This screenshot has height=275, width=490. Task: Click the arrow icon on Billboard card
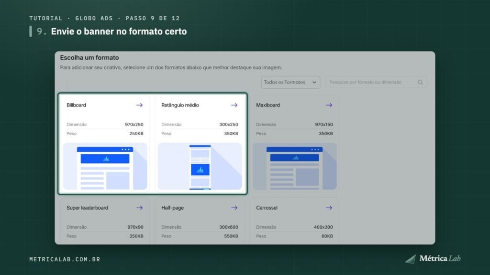pos(139,105)
